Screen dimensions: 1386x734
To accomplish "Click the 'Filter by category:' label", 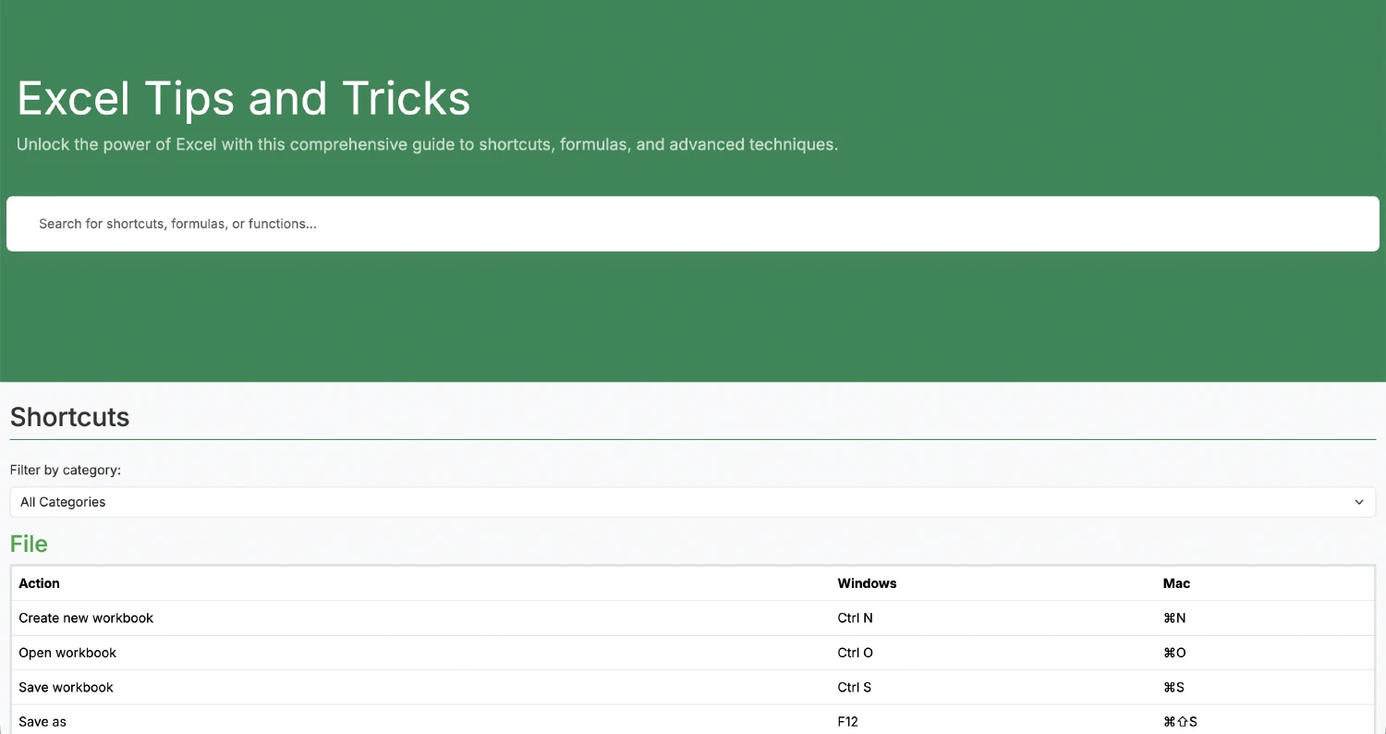I will click(66, 470).
